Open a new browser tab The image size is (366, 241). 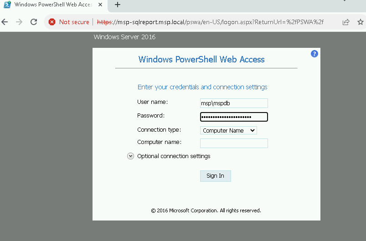point(118,5)
